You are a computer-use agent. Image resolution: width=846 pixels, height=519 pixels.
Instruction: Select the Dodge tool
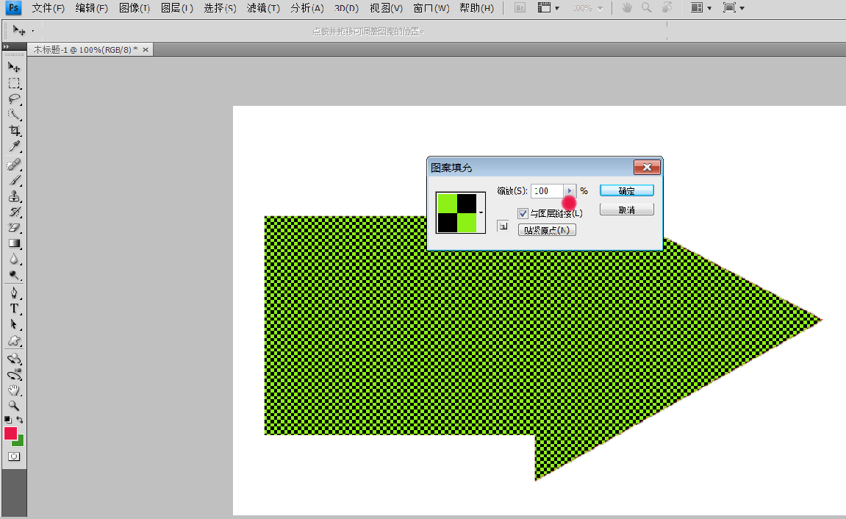click(x=14, y=275)
